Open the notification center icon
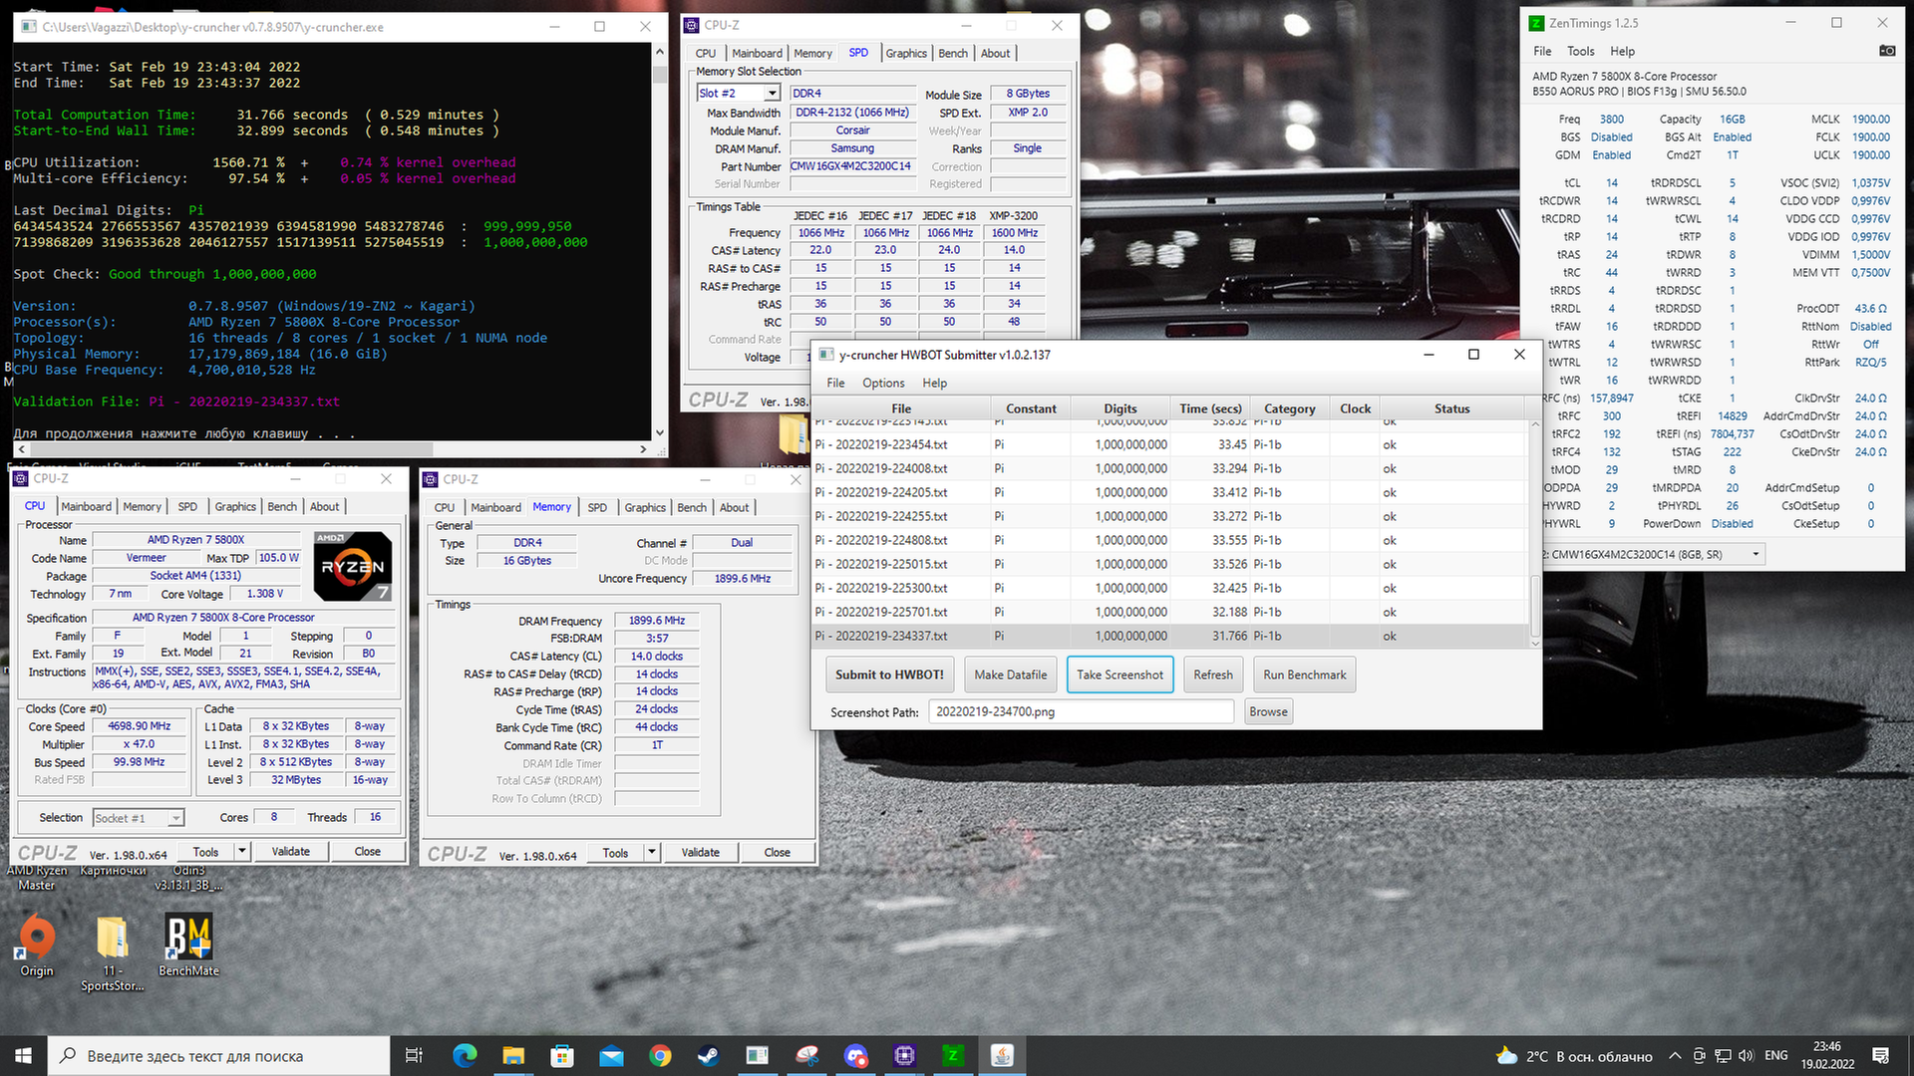 pos(1881,1055)
